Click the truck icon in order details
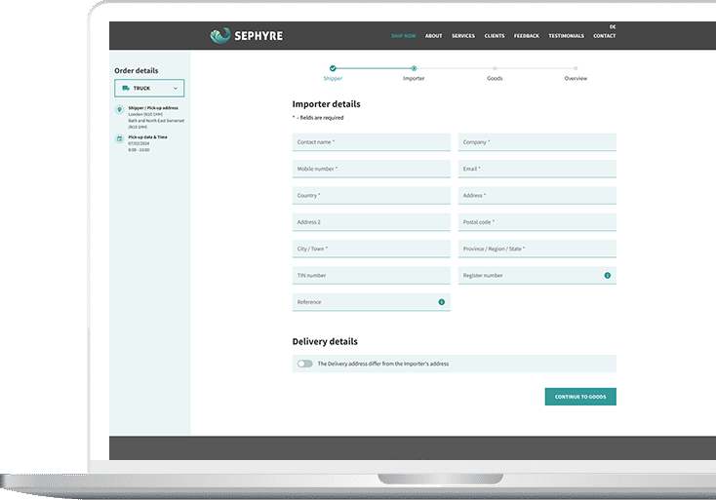The image size is (716, 500). (126, 88)
